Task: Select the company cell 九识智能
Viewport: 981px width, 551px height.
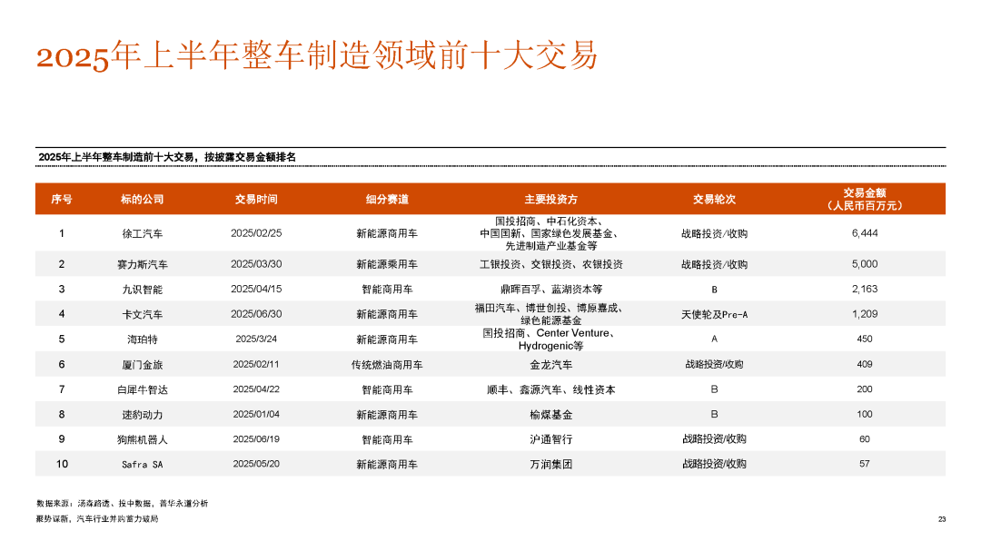Action: (x=142, y=290)
